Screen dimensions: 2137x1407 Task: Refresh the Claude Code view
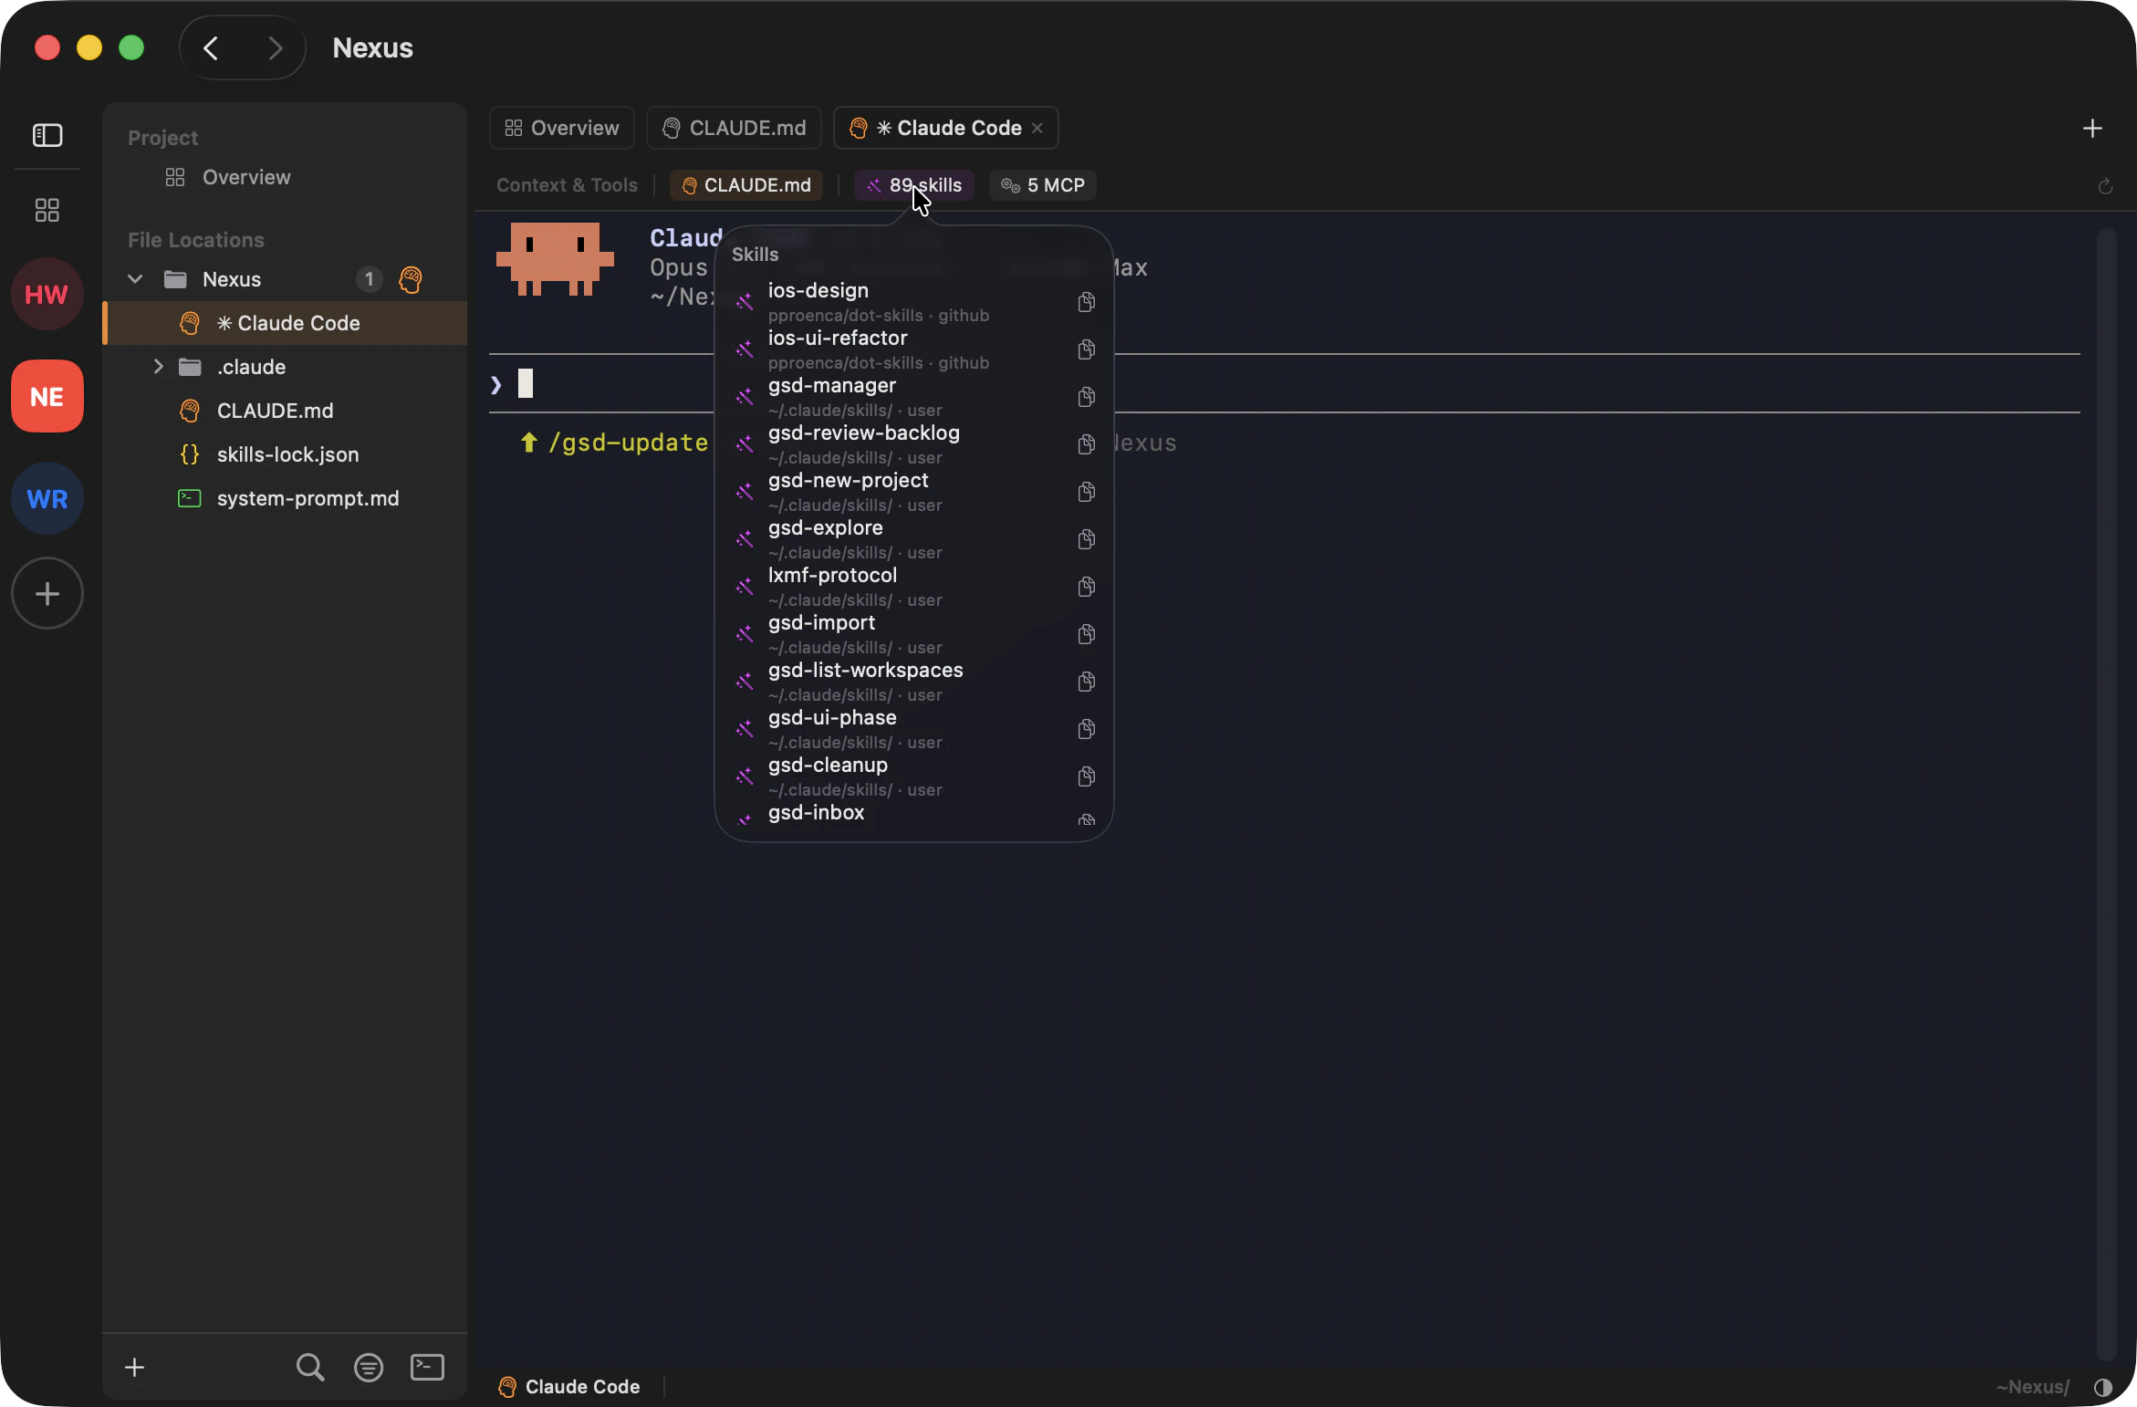click(x=2106, y=186)
